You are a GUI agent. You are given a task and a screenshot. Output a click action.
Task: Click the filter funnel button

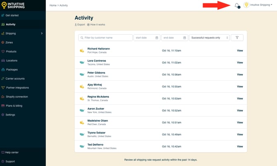[237, 38]
